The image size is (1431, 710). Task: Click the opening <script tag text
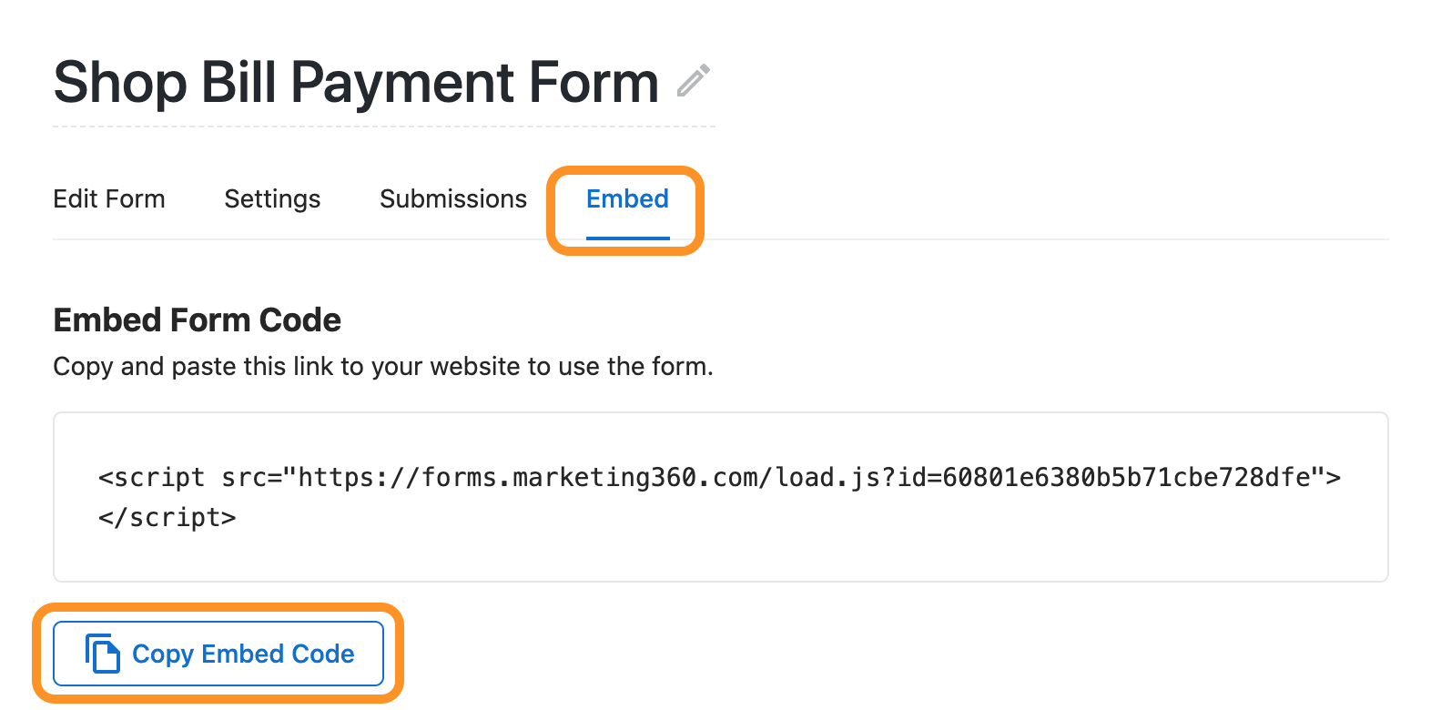[152, 477]
